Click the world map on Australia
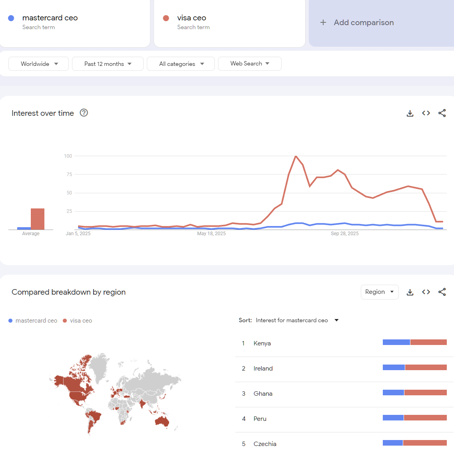Viewport: 454px width, 454px height. 162,421
